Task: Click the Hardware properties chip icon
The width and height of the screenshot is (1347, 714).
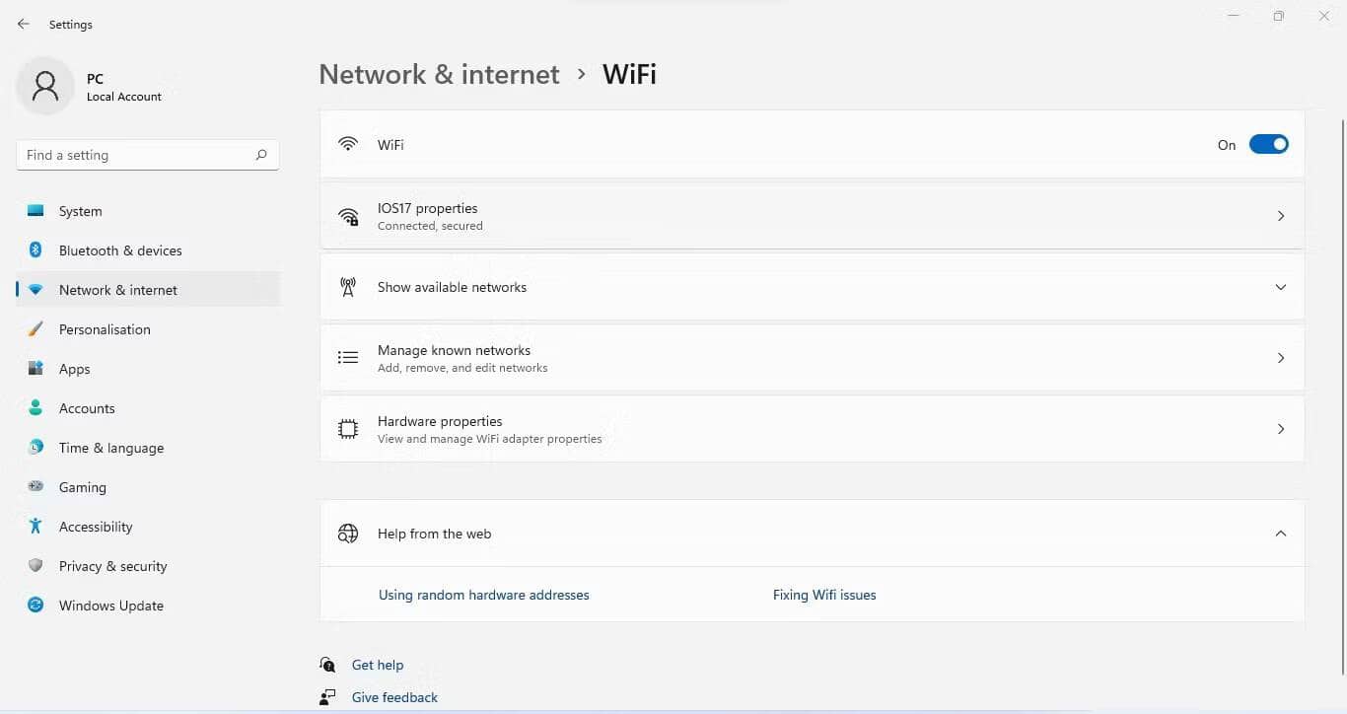Action: (348, 429)
